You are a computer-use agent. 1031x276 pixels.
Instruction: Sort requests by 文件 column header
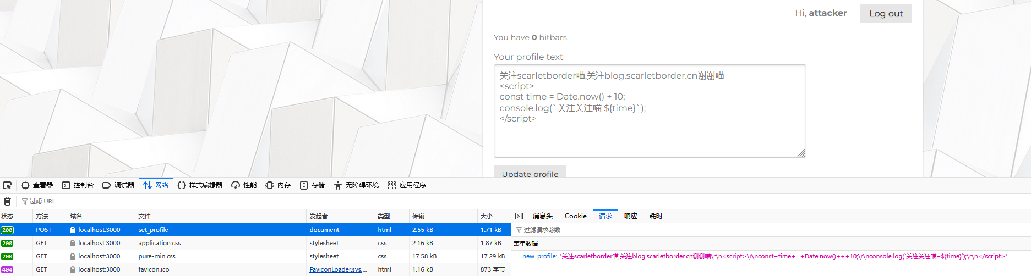221,216
